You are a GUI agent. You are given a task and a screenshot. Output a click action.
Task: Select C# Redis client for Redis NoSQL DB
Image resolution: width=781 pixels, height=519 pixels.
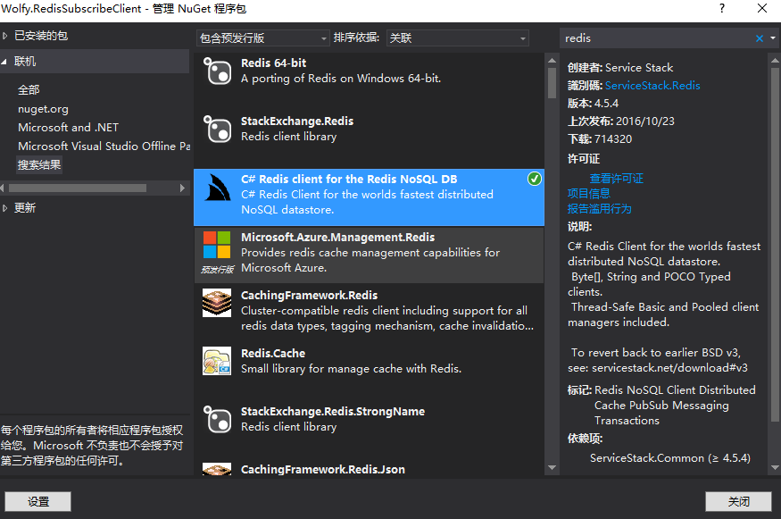(349, 179)
